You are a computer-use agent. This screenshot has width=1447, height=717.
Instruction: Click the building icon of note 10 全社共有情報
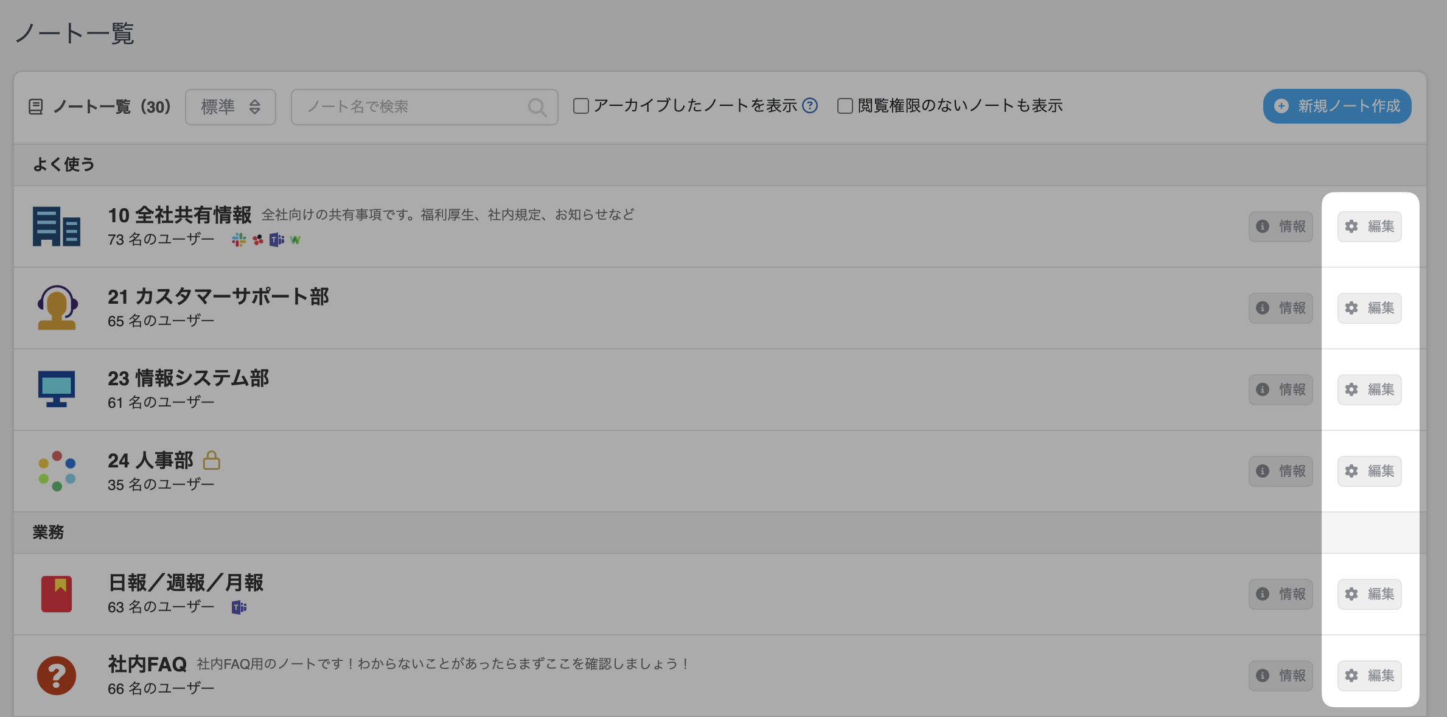coord(56,227)
